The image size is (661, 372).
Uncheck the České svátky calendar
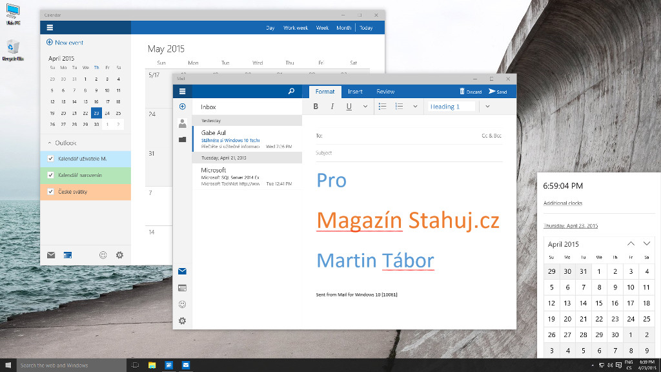50,191
